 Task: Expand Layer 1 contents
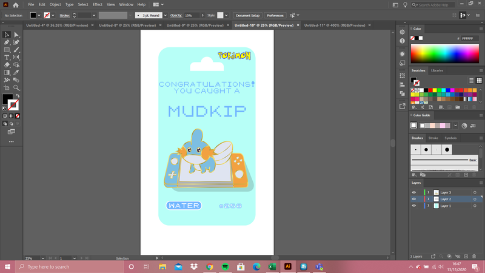point(429,206)
